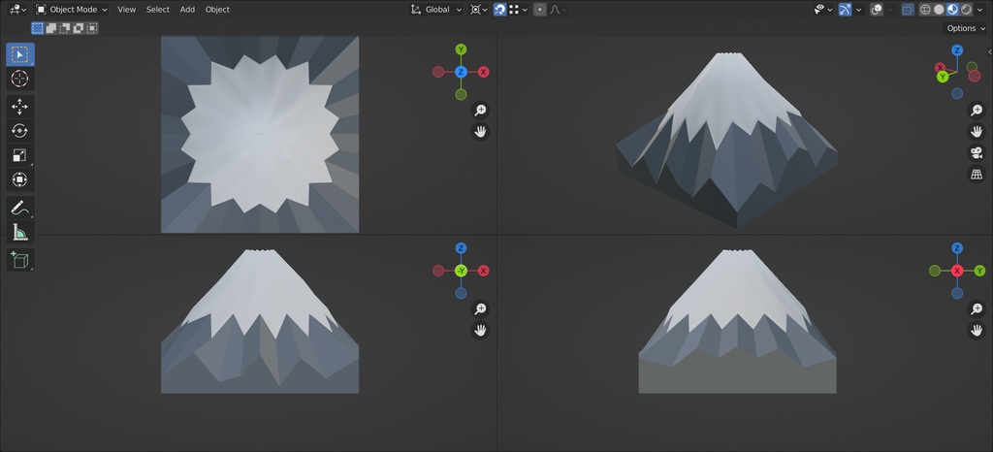Click blue Z axis in right-view gizmo
This screenshot has width=993, height=452.
957,248
